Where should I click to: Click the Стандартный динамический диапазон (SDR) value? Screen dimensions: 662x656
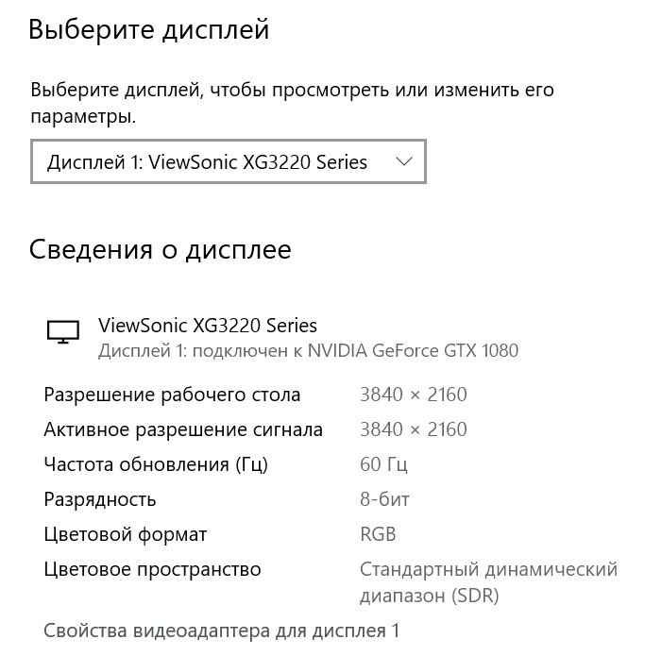488,582
